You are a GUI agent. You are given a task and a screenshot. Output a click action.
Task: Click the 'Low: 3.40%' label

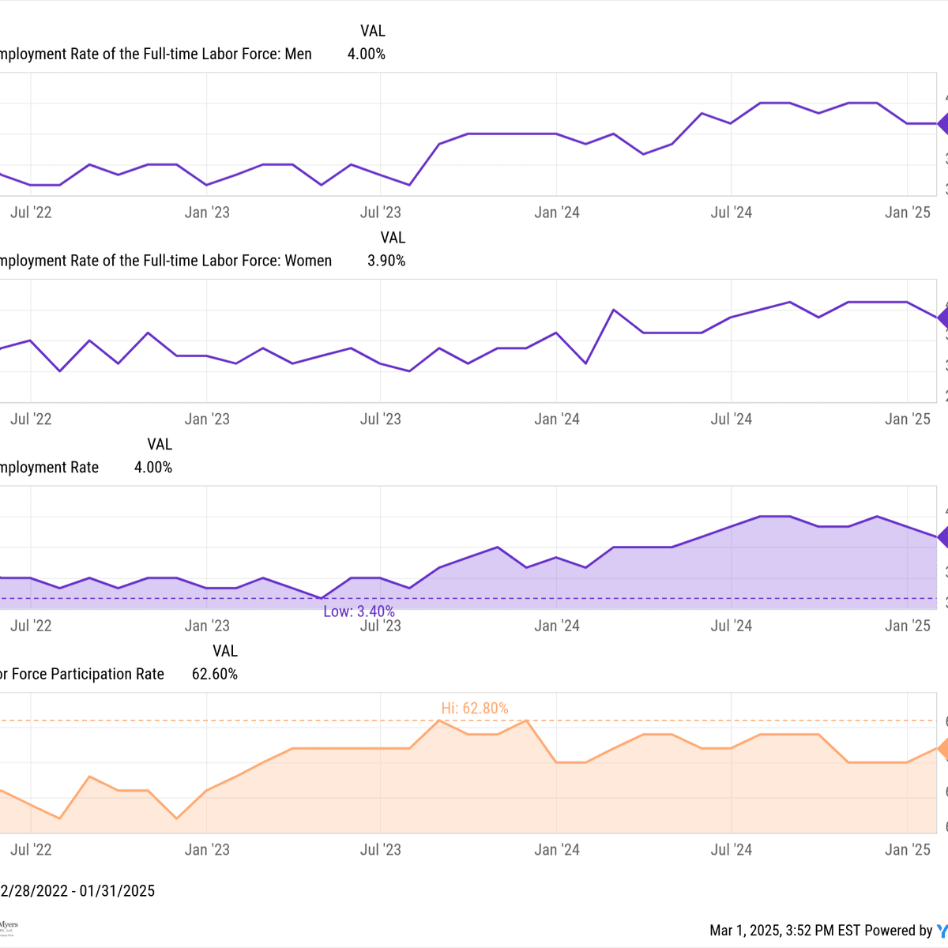(359, 611)
